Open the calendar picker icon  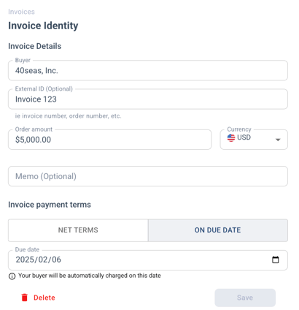(275, 260)
